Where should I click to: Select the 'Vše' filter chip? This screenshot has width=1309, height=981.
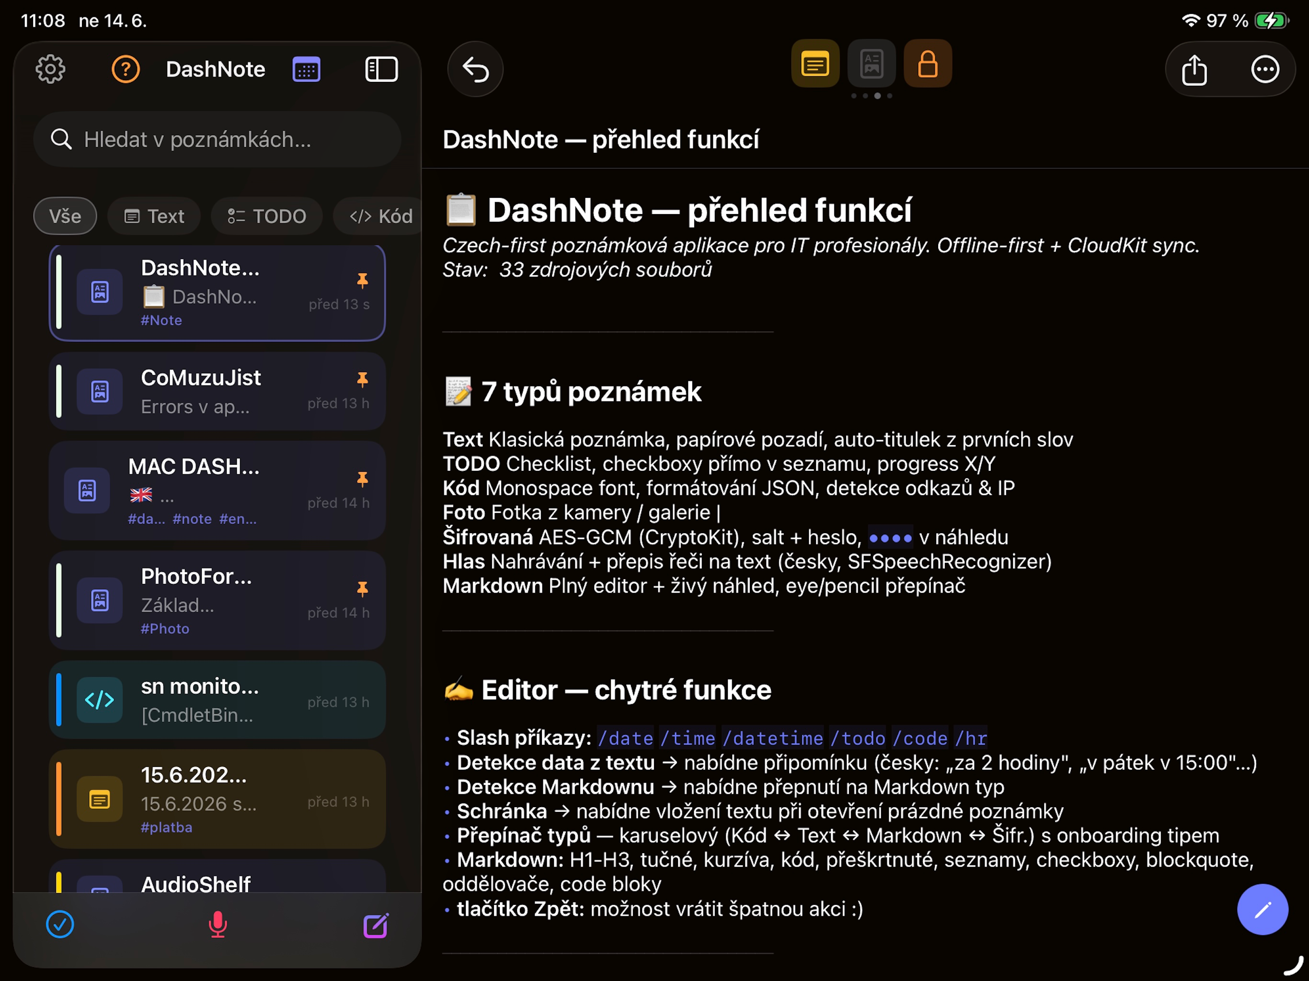click(x=65, y=216)
